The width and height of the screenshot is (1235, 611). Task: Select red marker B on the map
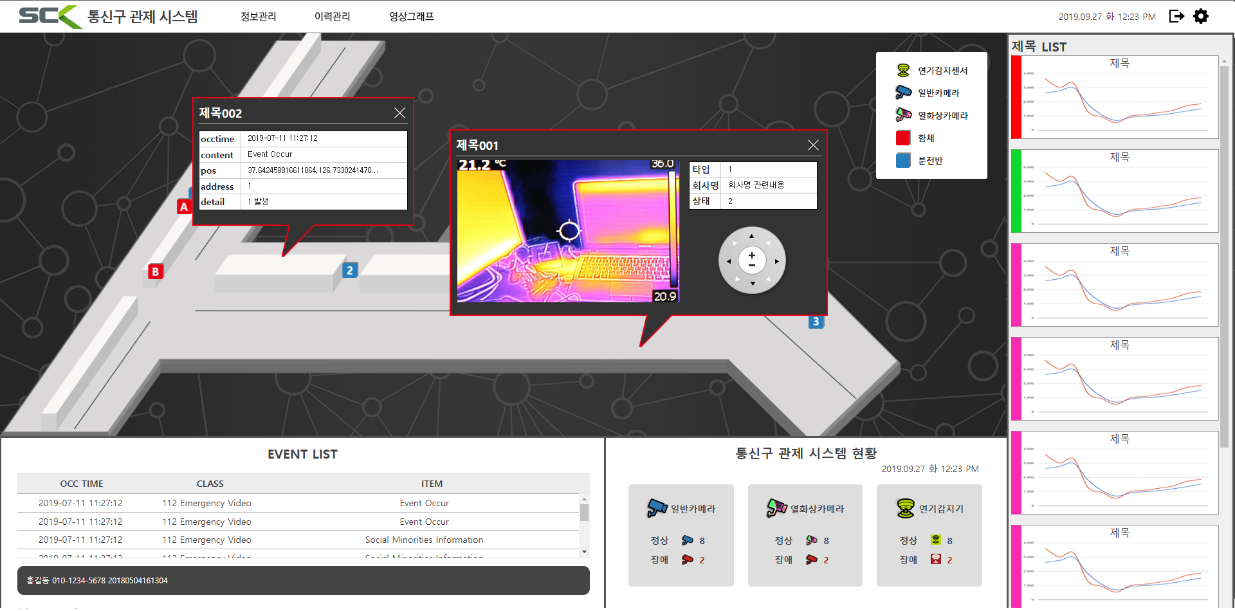[x=155, y=271]
